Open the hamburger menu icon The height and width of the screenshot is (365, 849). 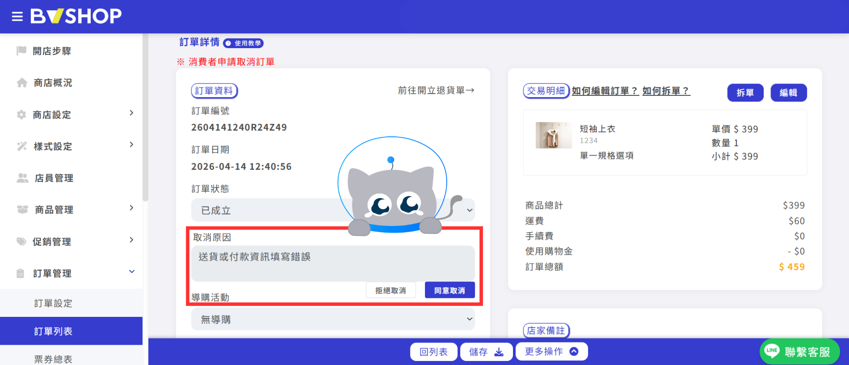[x=17, y=17]
